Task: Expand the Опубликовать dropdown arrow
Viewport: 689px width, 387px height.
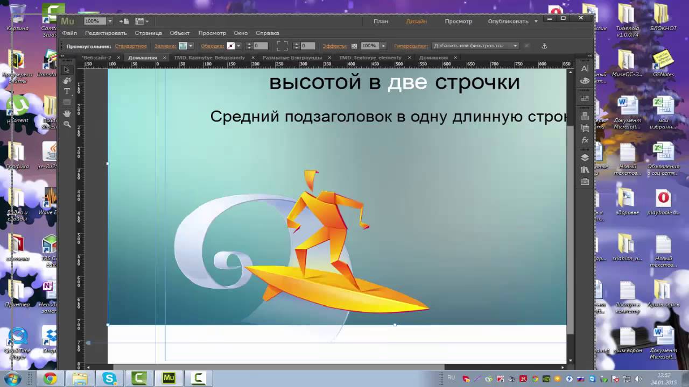Action: [536, 21]
